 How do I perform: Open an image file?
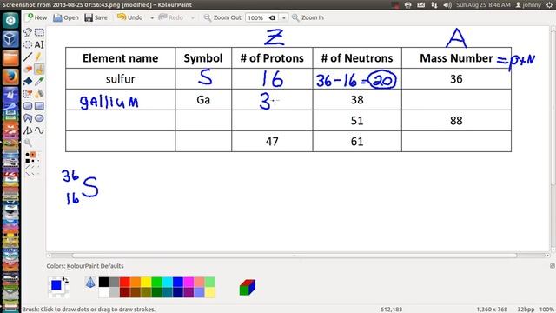66,17
